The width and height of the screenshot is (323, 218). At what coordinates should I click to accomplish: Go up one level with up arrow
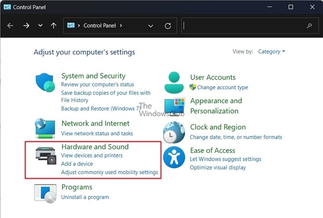pyautogui.click(x=54, y=25)
